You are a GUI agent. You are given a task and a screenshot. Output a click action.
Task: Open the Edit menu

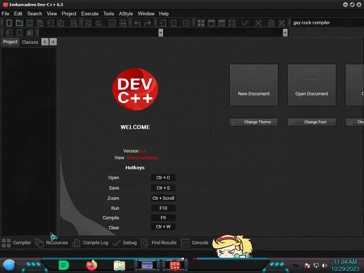18,14
